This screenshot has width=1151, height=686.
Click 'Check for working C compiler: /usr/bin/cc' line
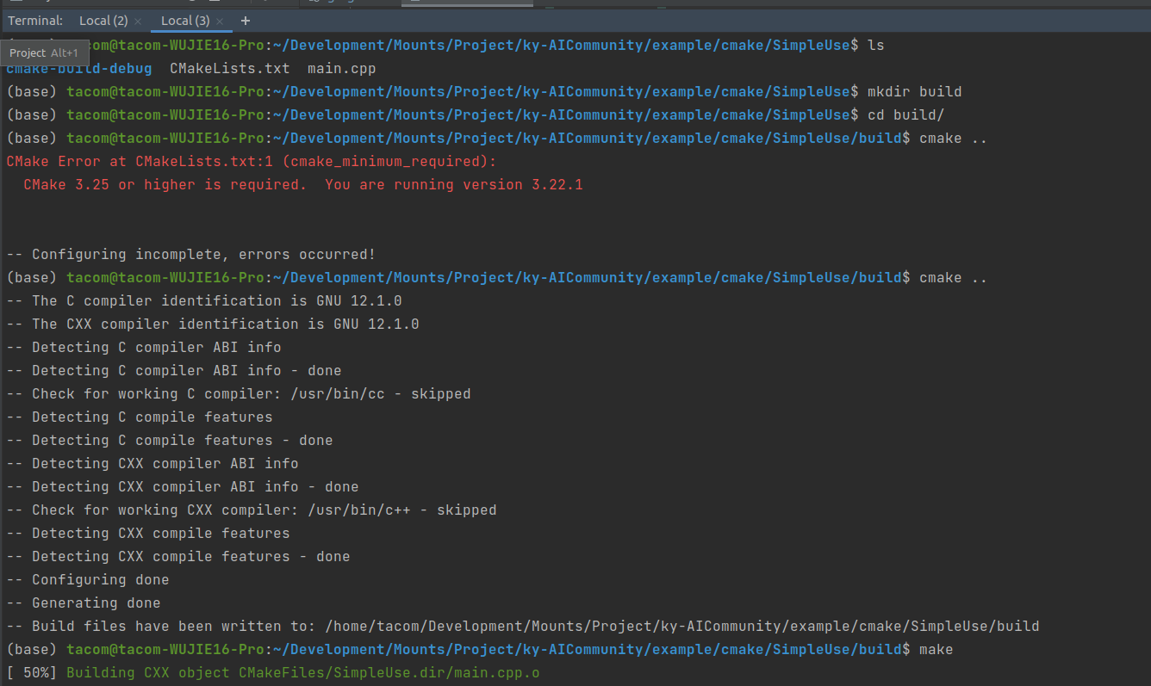coord(238,393)
